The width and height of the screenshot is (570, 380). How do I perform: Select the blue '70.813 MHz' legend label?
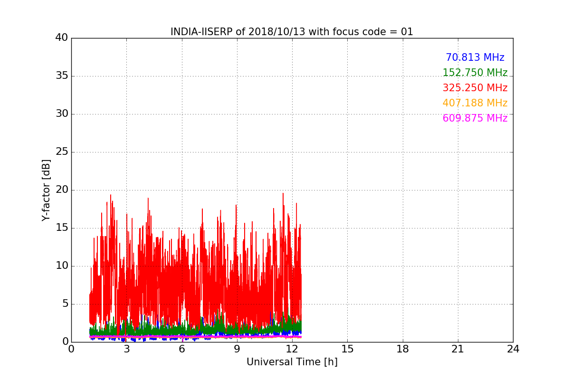(x=475, y=57)
